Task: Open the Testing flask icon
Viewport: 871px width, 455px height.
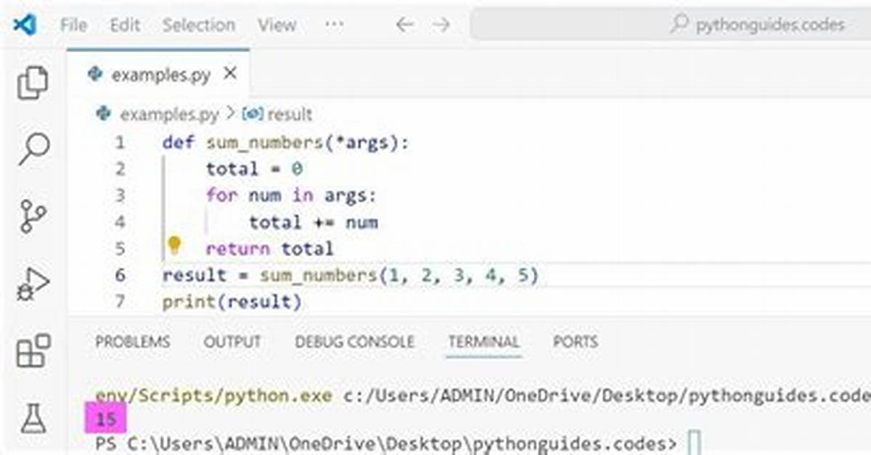Action: click(33, 419)
